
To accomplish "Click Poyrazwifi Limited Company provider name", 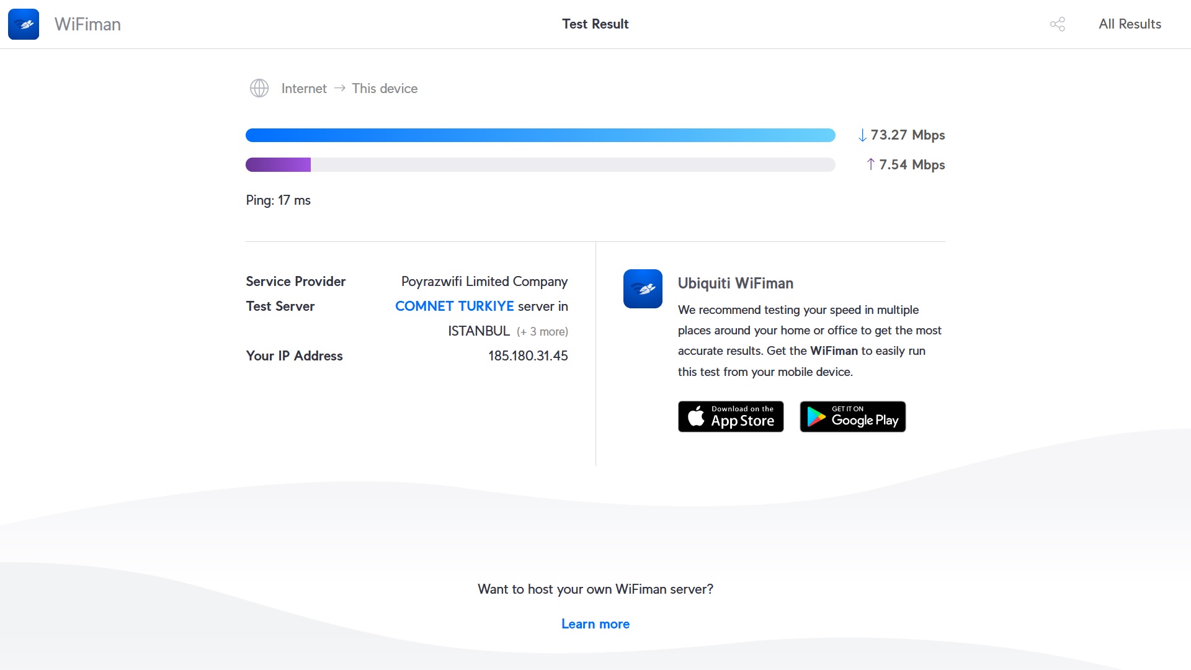I will coord(484,281).
